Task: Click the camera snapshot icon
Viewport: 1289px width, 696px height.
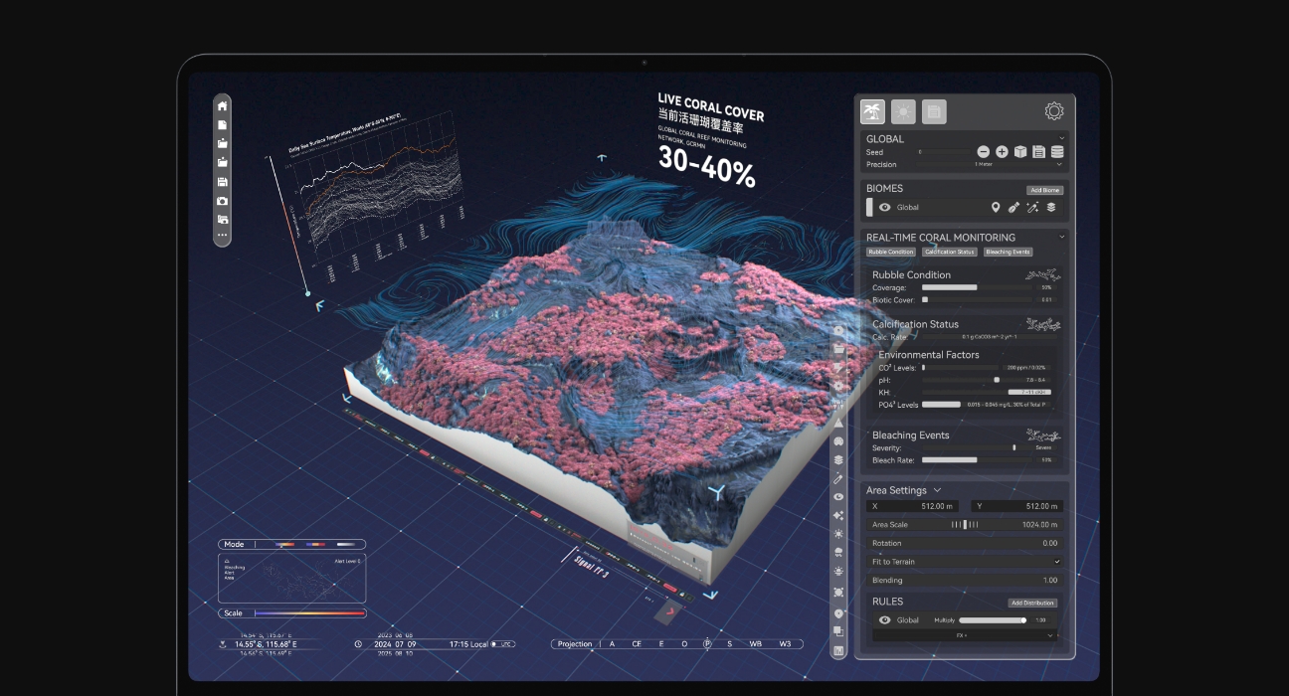Action: 223,201
